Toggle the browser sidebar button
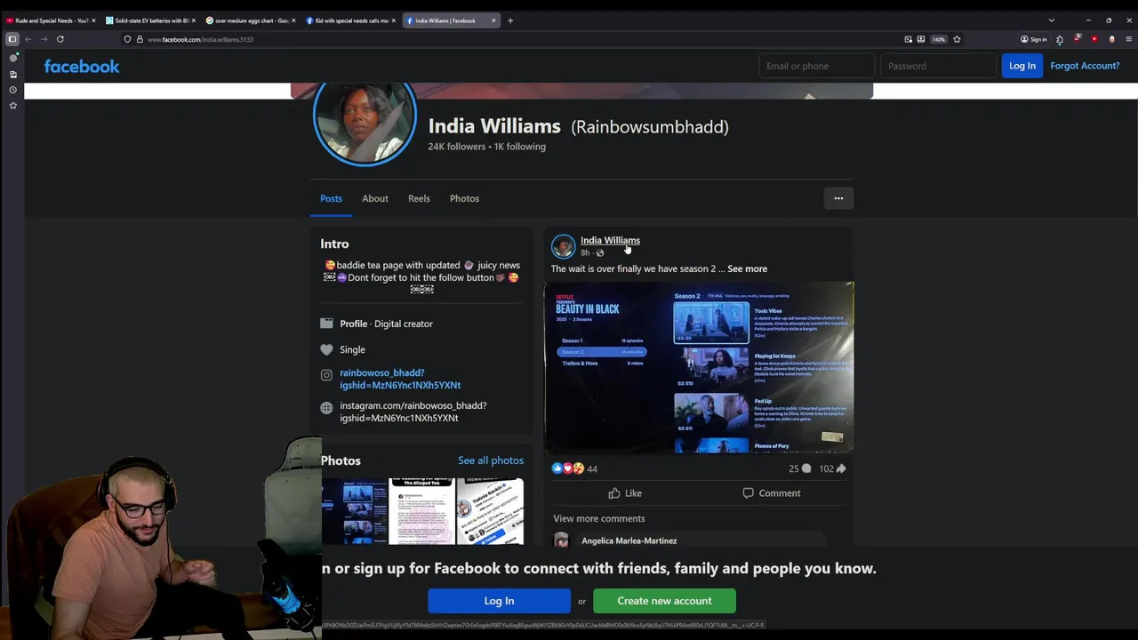1138x640 pixels. click(12, 39)
